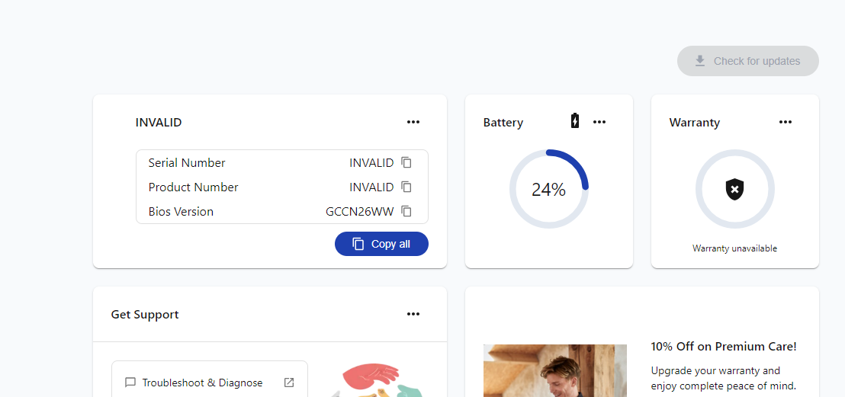
Task: Click the download icon in Check for updates
Action: 699,61
